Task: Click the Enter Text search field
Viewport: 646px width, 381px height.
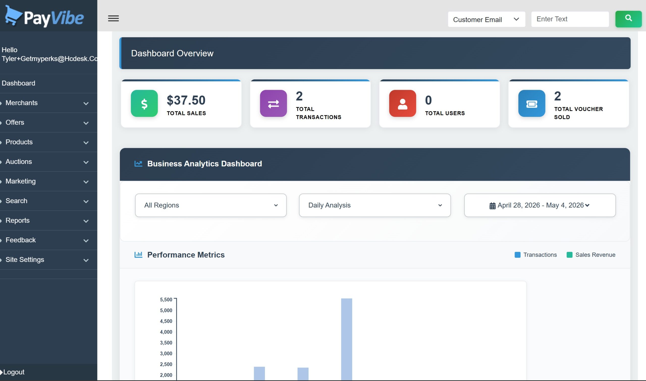Action: click(570, 19)
